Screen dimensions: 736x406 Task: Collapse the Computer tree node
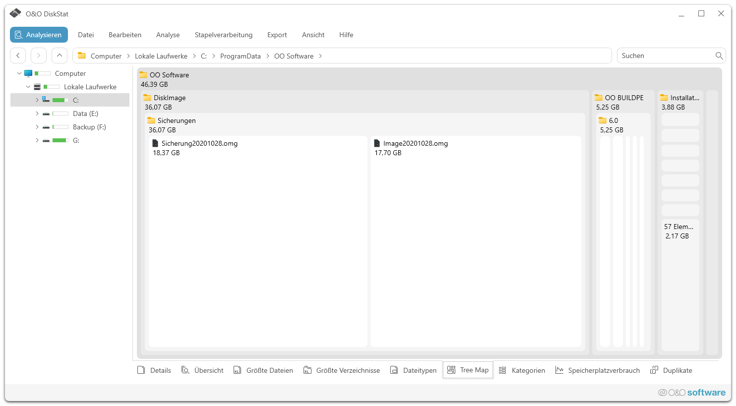pyautogui.click(x=19, y=73)
